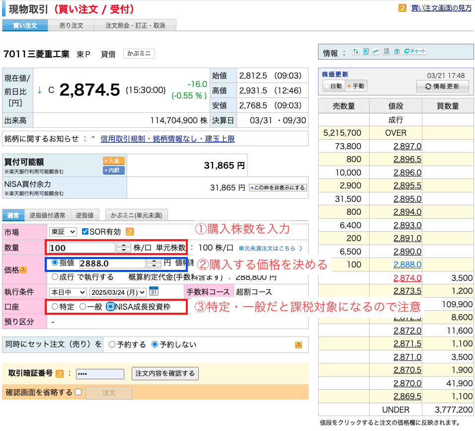Screen dimensions: 475x431
Task: Select the かぶミニ(単元未満) tab
Action: click(x=136, y=216)
